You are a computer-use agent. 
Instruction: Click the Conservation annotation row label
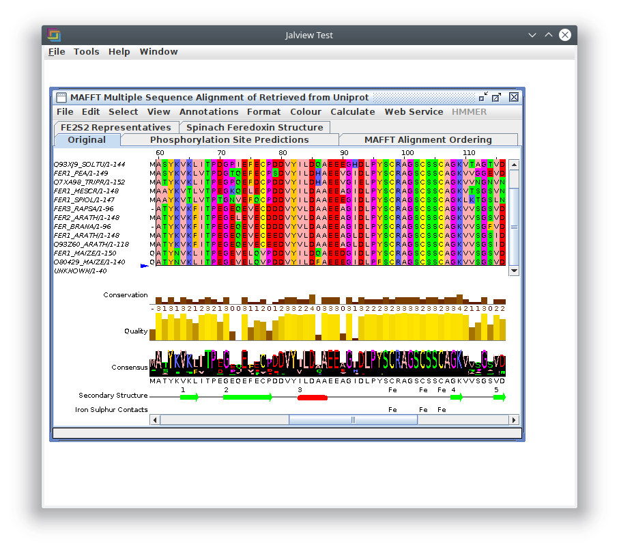click(125, 295)
